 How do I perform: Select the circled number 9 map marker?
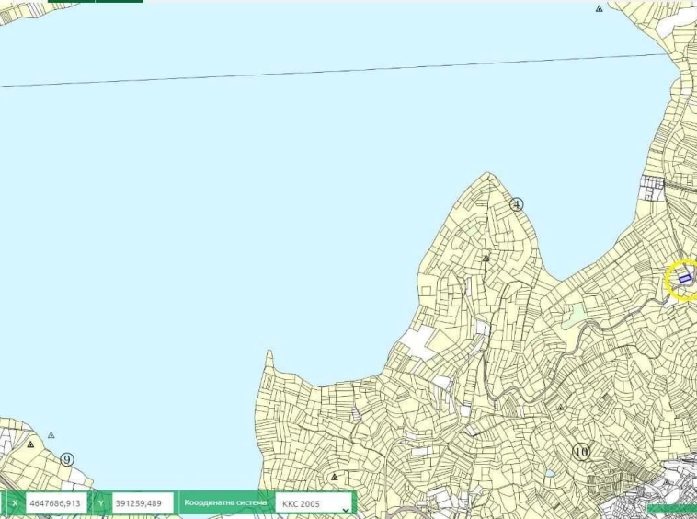67,458
